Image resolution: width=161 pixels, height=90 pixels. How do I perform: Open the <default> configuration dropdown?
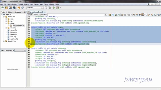[42, 8]
